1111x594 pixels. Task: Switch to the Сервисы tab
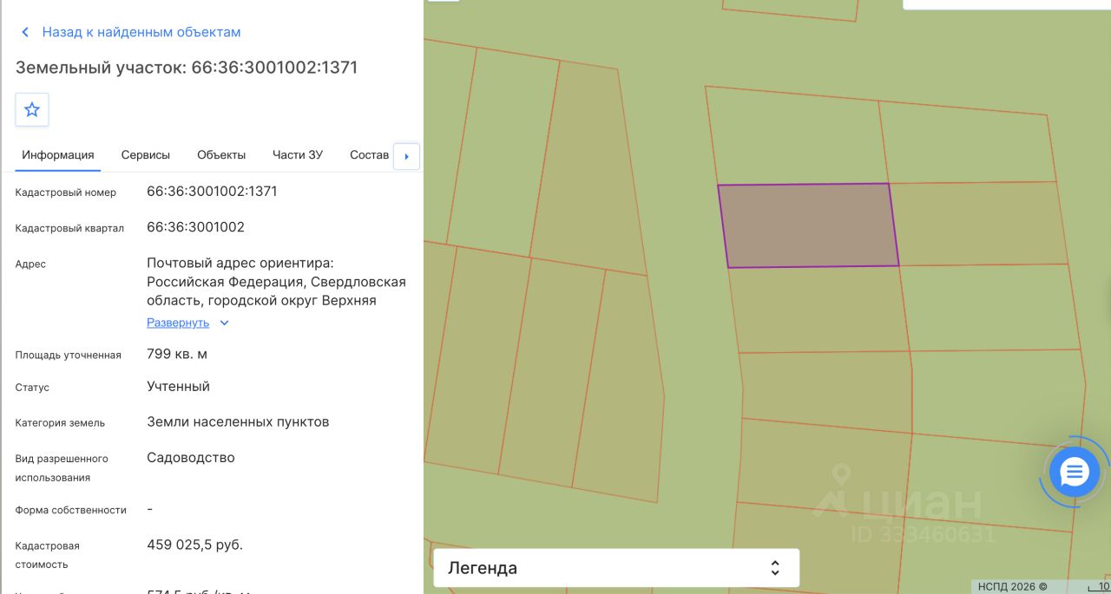[x=146, y=155]
